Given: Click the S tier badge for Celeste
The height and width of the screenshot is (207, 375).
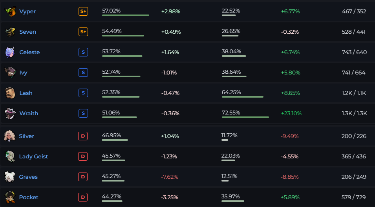Looking at the screenshot, I should pos(83,52).
